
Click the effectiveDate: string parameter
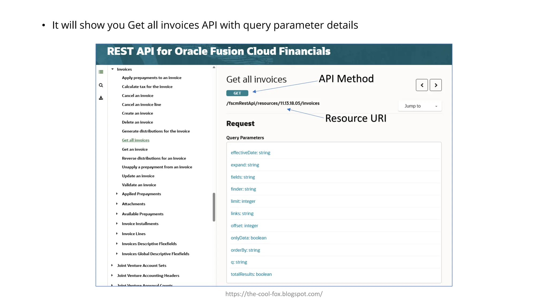pos(250,153)
